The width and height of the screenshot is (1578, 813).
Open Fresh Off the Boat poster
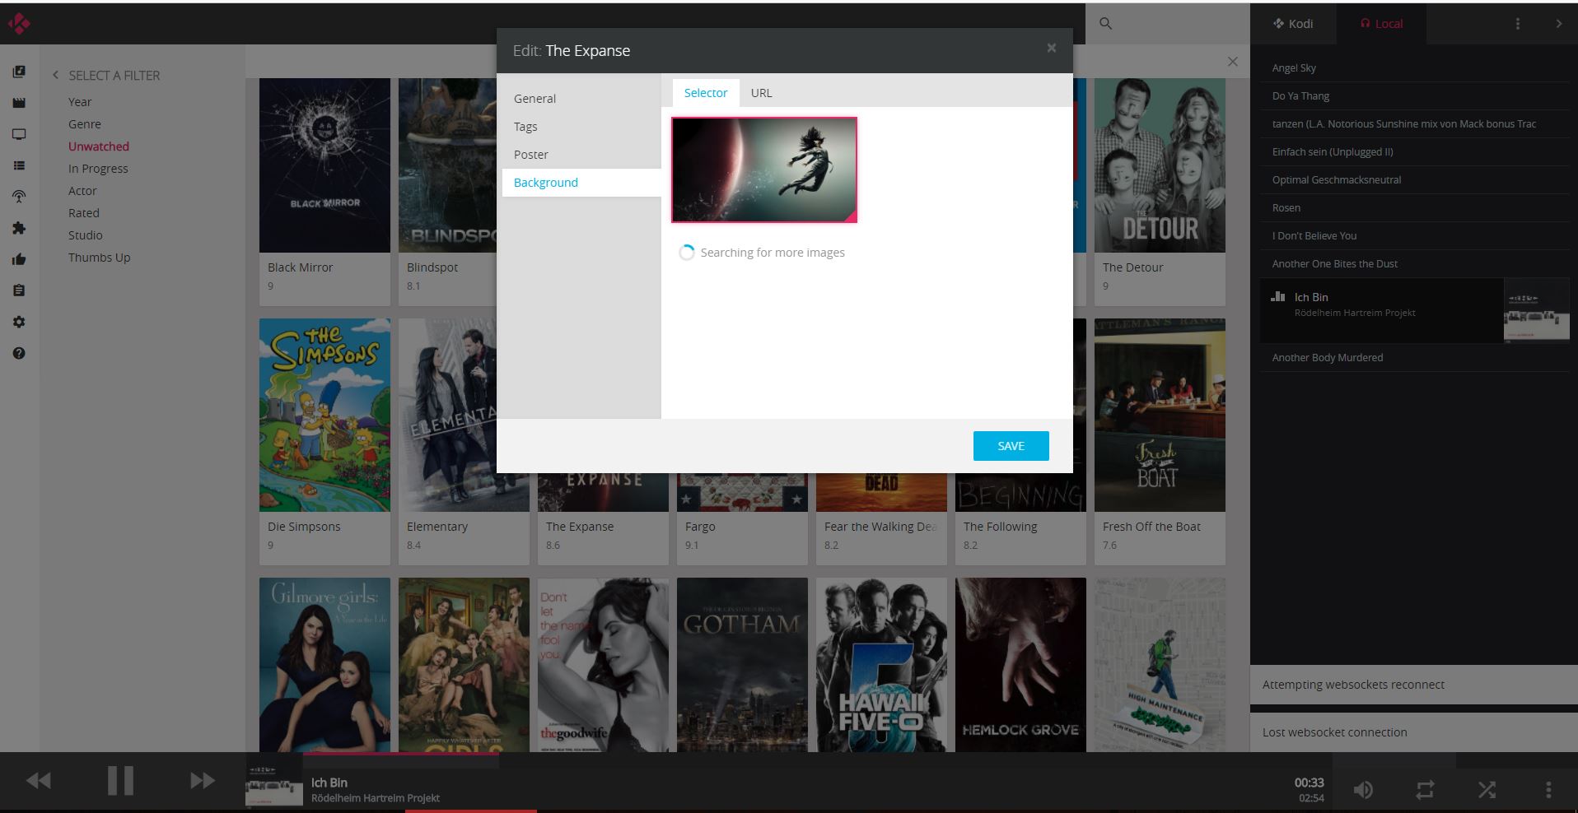[x=1160, y=415]
